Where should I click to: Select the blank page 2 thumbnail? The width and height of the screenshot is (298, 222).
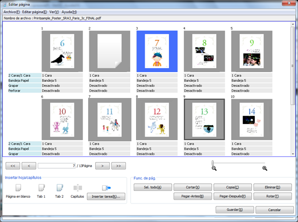tap(110, 51)
